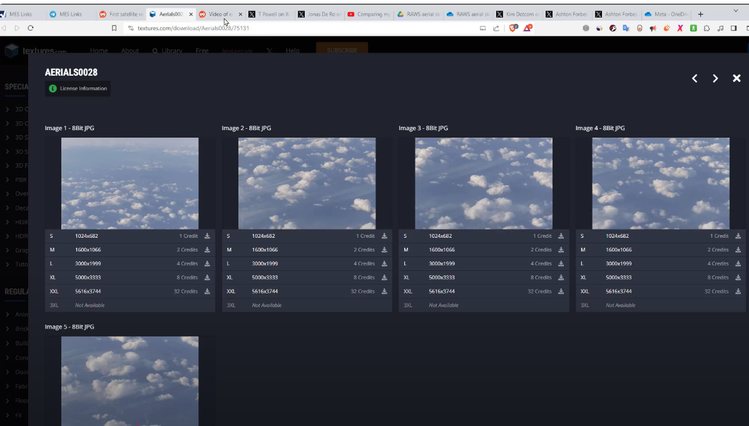Download Image 4 size XXL icon
Image resolution: width=749 pixels, height=426 pixels.
[738, 292]
